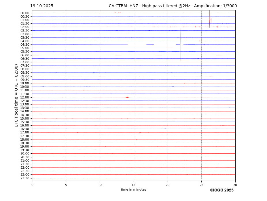Click the 'time in minutes' axis label
This screenshot has height=201, width=267.
133,190
